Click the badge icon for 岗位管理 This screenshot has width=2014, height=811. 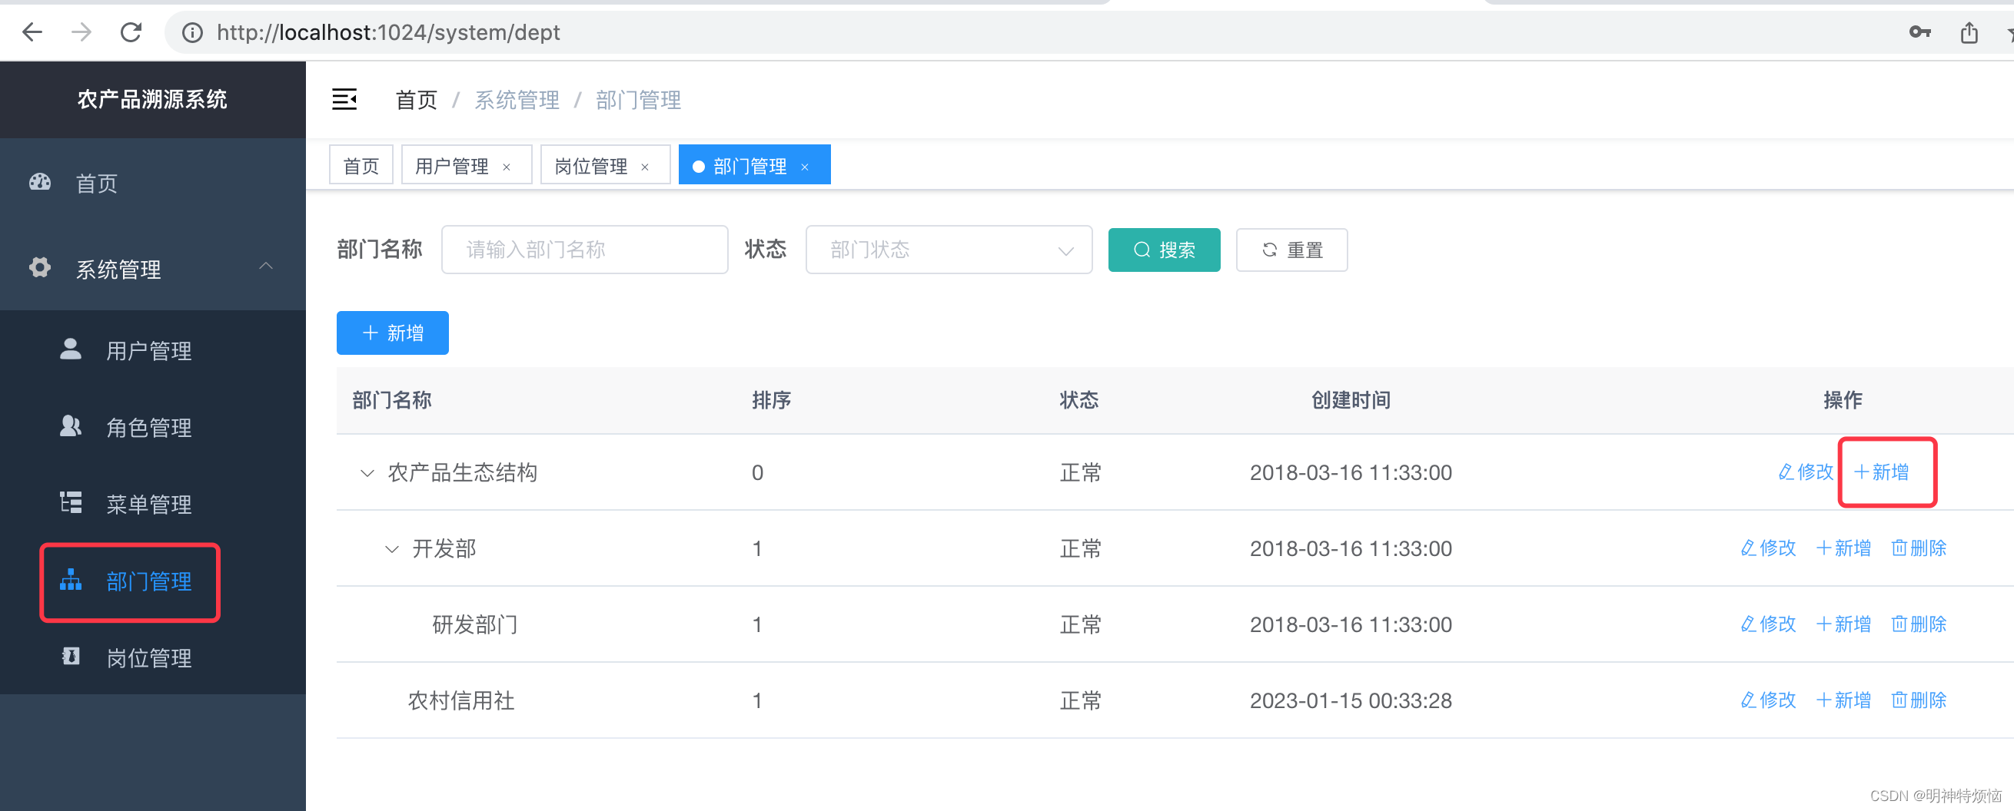pos(71,657)
